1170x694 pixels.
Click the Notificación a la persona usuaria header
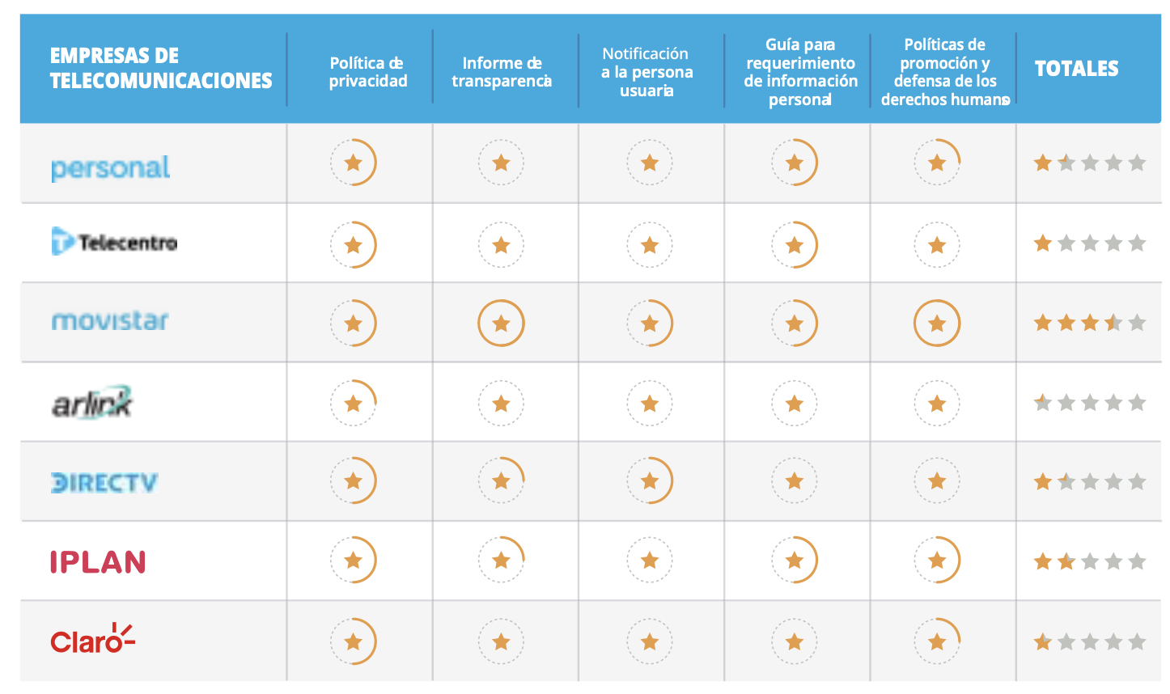pos(646,72)
